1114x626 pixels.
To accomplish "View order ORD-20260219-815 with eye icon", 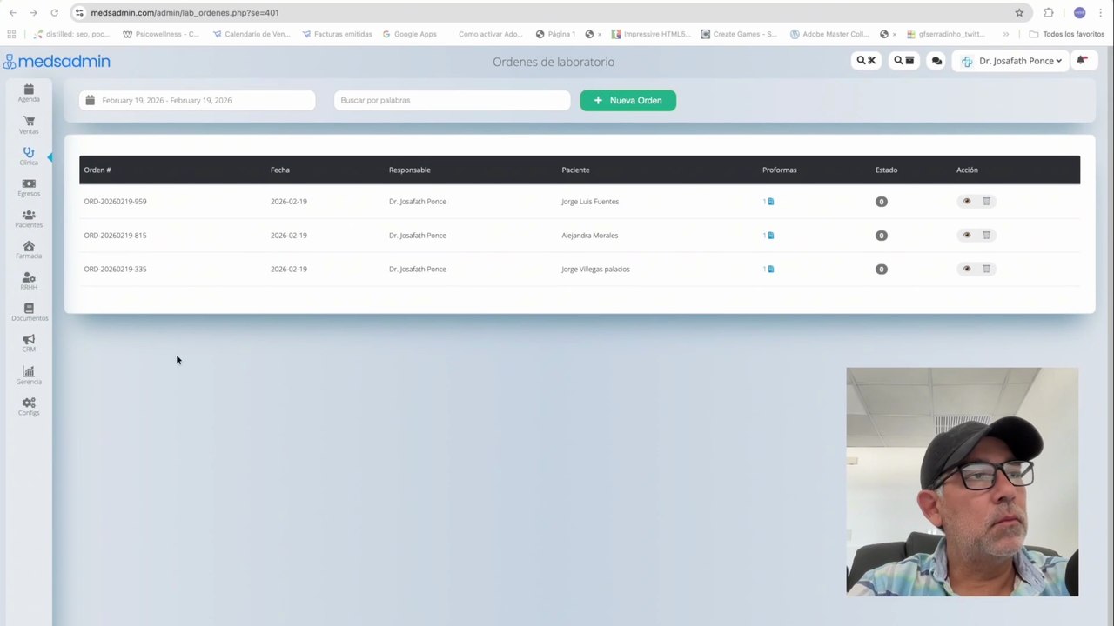I will point(966,236).
